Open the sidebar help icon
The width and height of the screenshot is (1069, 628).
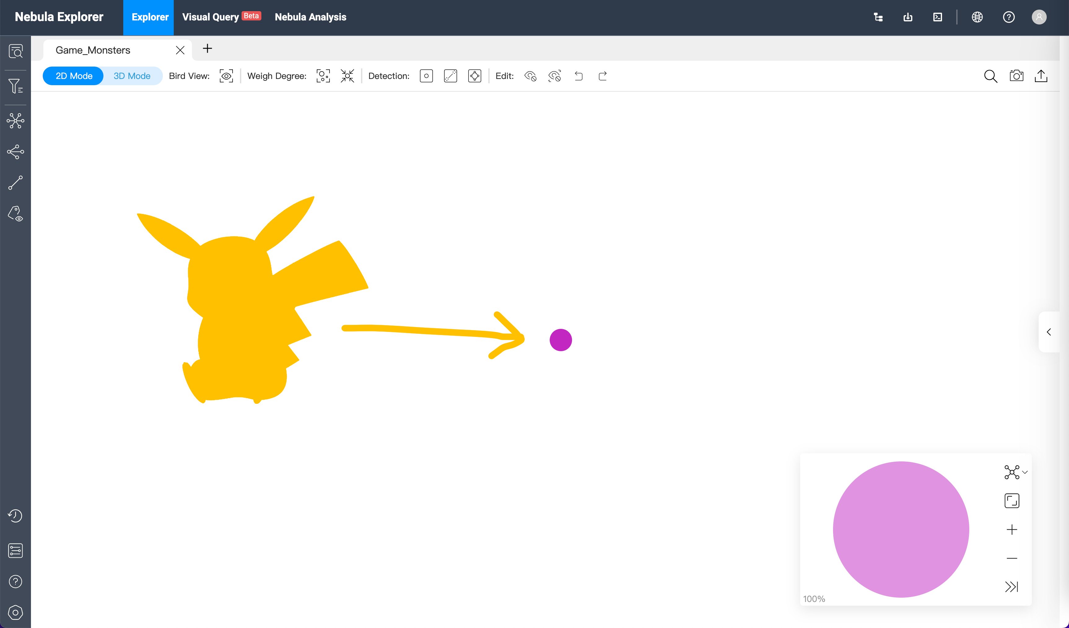point(16,581)
